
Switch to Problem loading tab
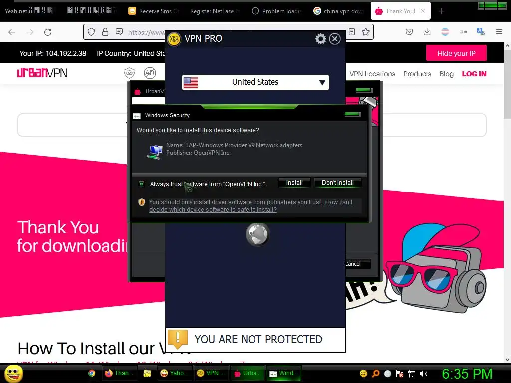(x=277, y=11)
